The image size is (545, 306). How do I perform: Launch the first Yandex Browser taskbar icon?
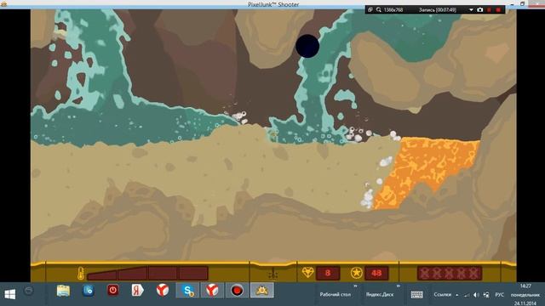pyautogui.click(x=162, y=290)
